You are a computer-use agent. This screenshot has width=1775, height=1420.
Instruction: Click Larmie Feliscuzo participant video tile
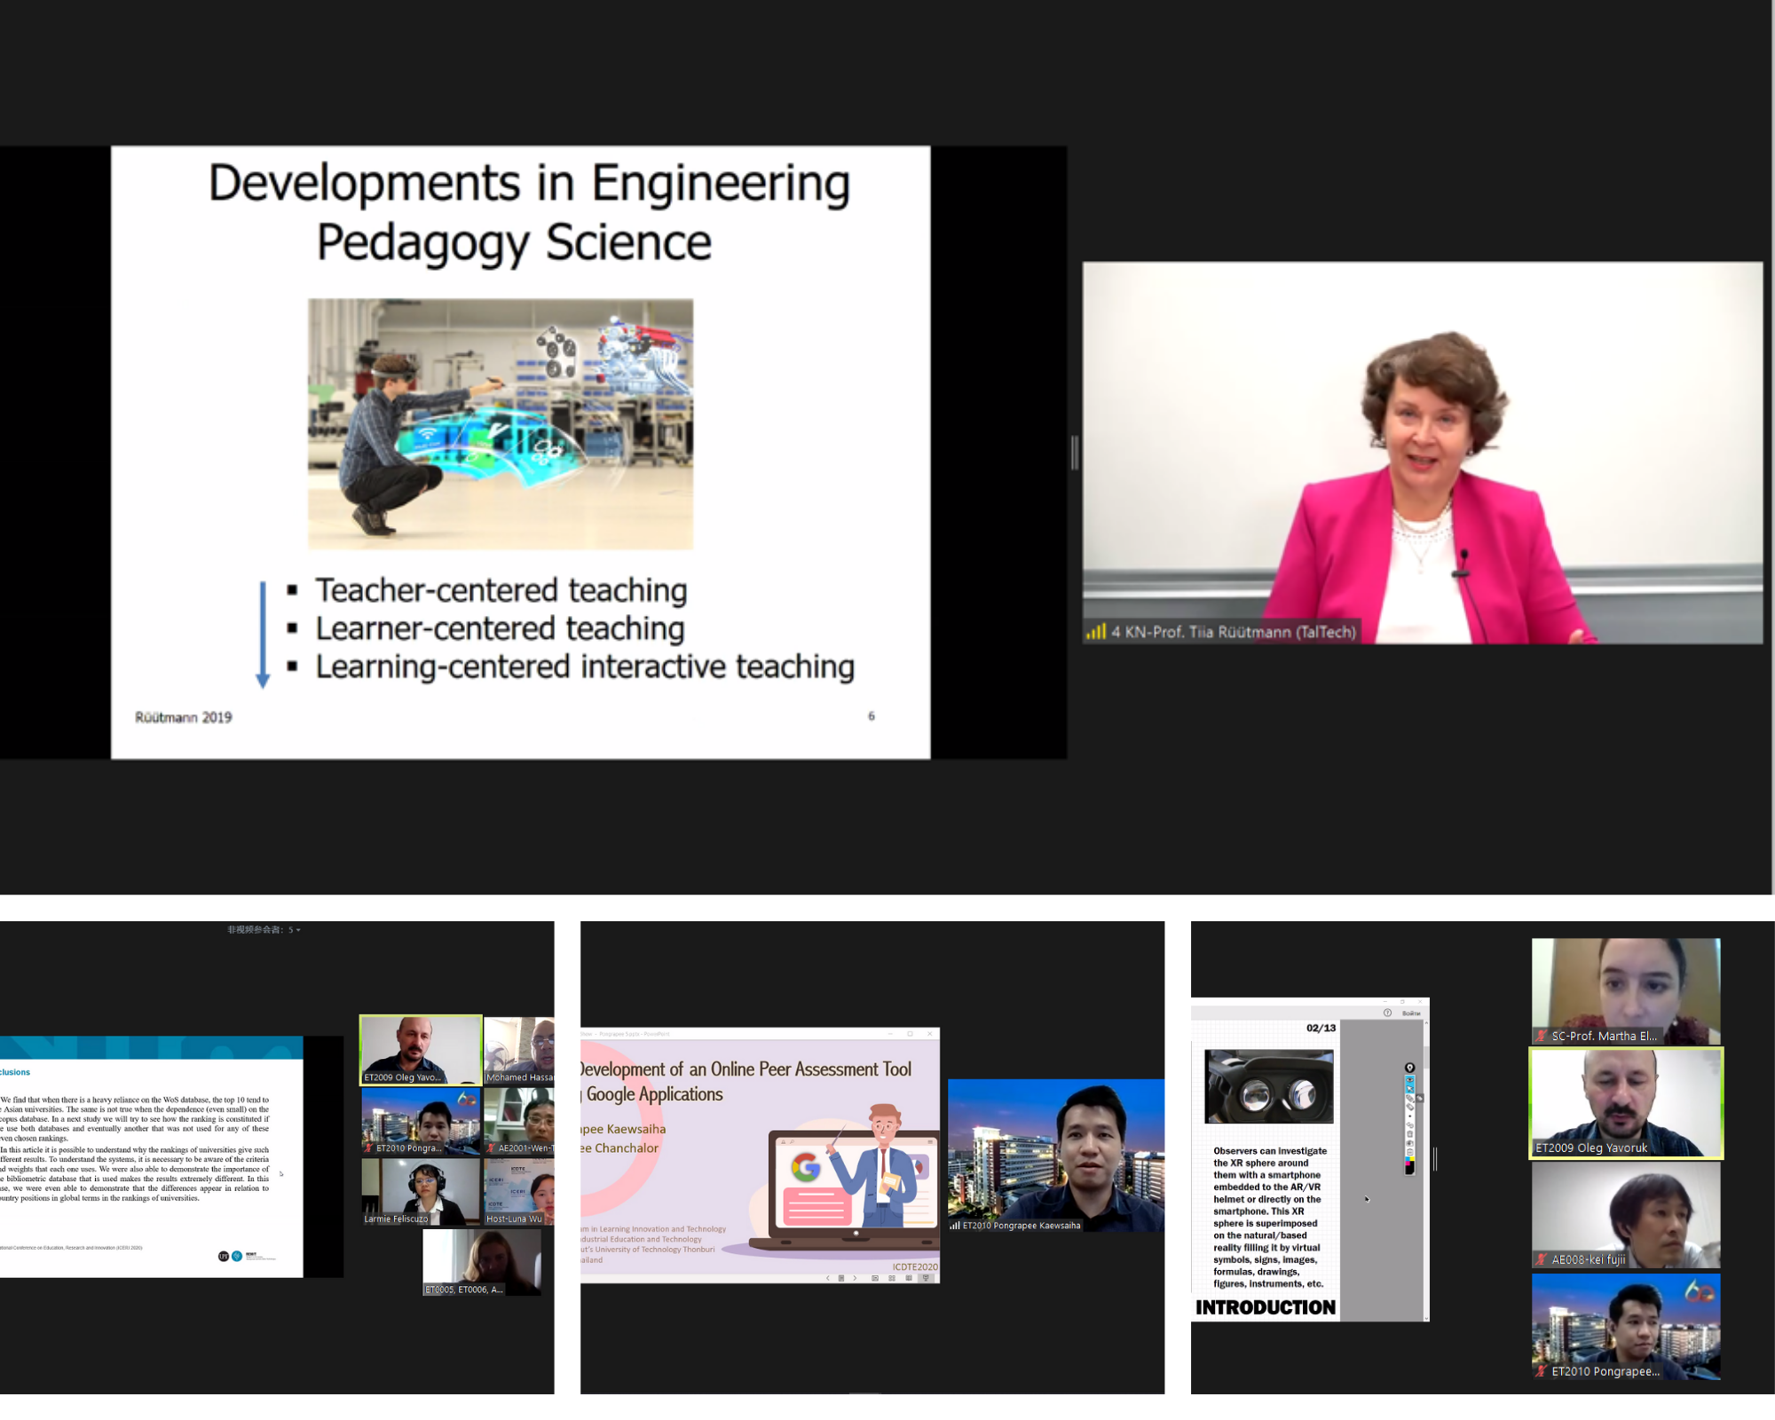(420, 1191)
